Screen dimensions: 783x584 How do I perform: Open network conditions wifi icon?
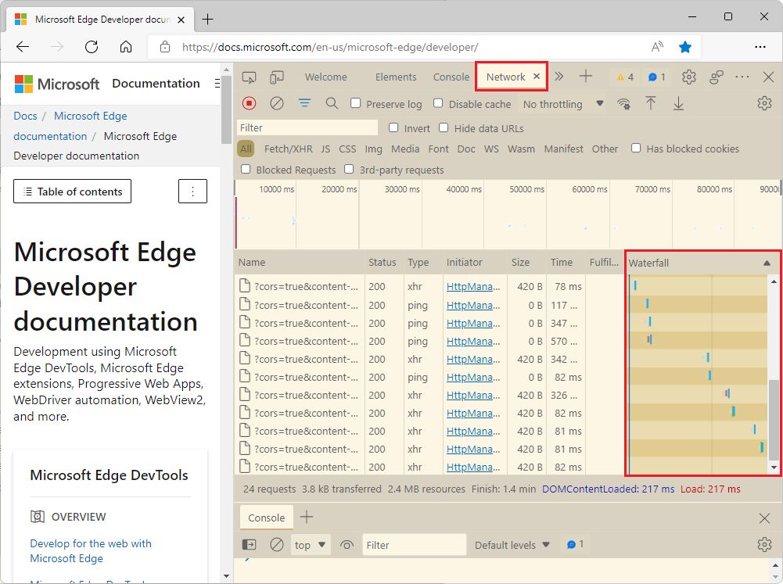(623, 104)
